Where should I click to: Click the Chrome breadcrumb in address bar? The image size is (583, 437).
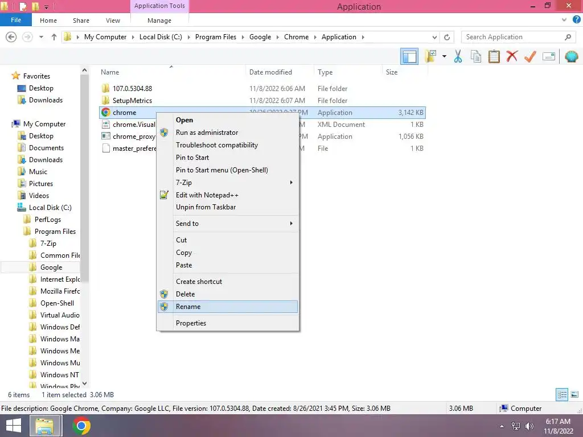pos(296,37)
